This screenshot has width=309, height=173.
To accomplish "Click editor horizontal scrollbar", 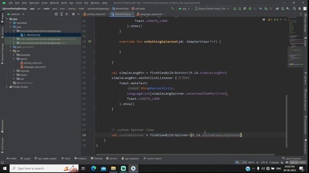I will click(185, 155).
